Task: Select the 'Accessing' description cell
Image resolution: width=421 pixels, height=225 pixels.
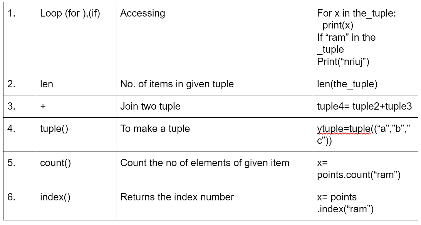Action: click(x=214, y=38)
